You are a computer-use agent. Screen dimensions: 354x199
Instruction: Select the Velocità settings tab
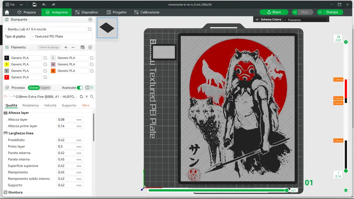tap(50, 106)
